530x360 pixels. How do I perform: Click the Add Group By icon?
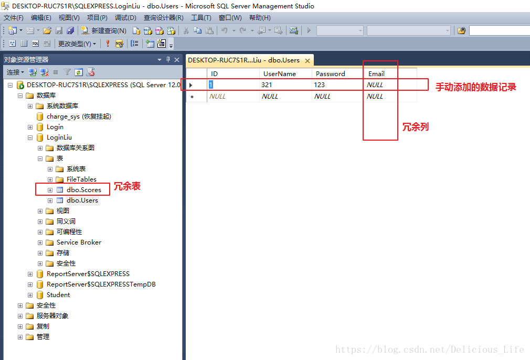click(x=134, y=43)
